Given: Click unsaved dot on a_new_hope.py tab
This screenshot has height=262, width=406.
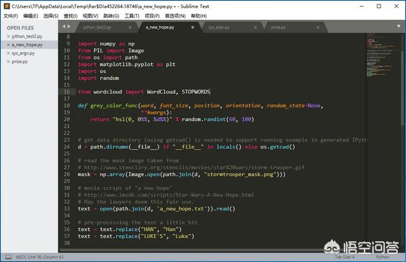Looking at the screenshot, I should (192, 27).
